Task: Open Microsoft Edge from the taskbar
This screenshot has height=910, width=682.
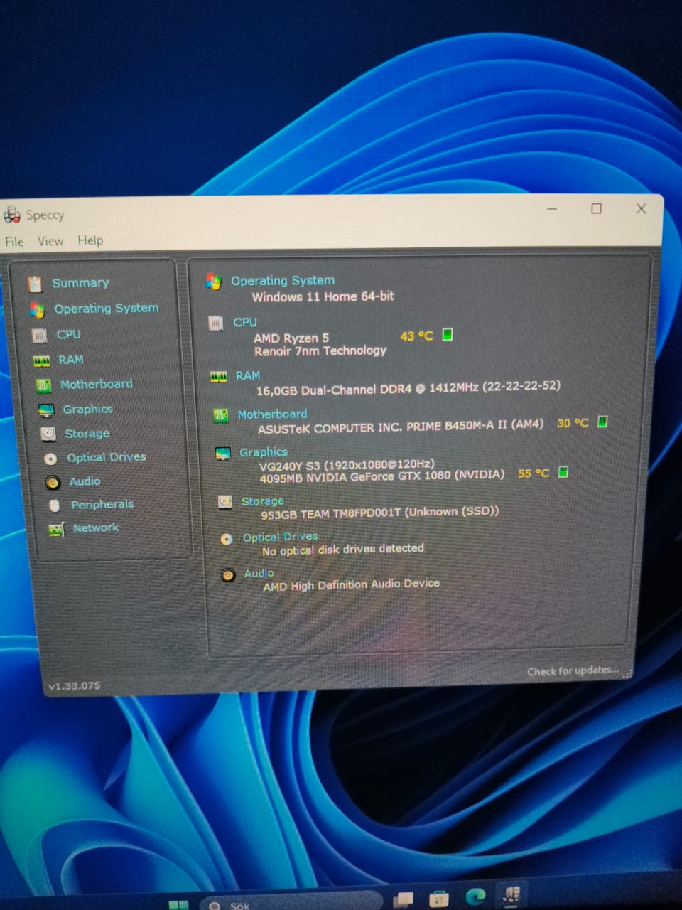Action: 475,896
